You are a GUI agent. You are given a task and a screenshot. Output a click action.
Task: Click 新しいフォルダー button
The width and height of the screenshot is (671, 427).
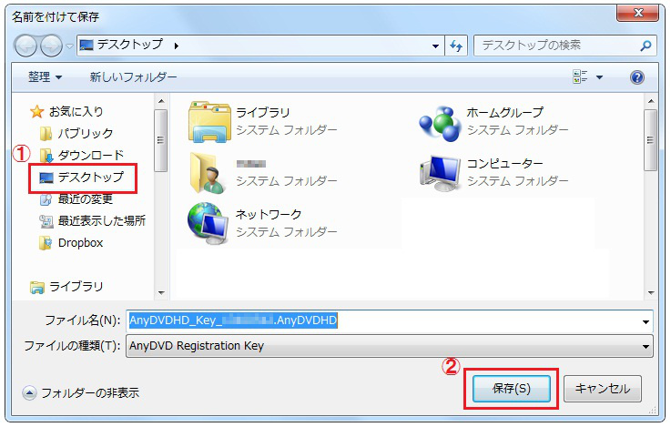(x=133, y=77)
